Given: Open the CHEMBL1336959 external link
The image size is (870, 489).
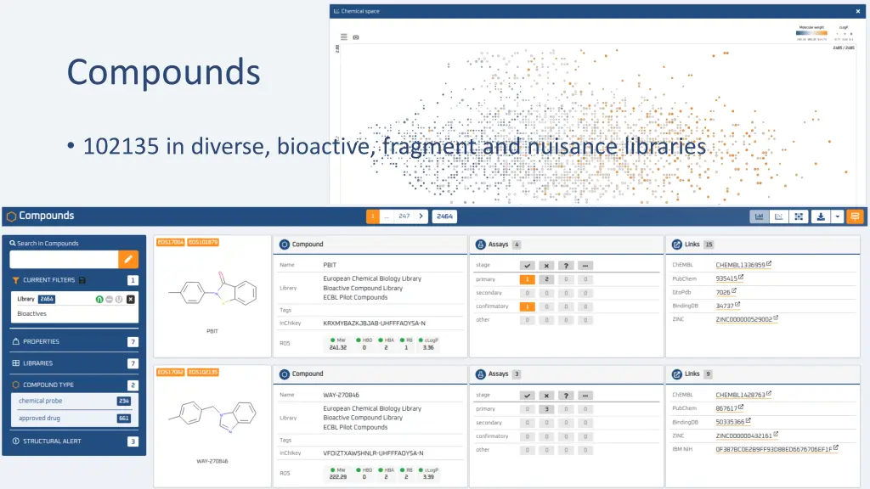Looking at the screenshot, I should coord(743,265).
